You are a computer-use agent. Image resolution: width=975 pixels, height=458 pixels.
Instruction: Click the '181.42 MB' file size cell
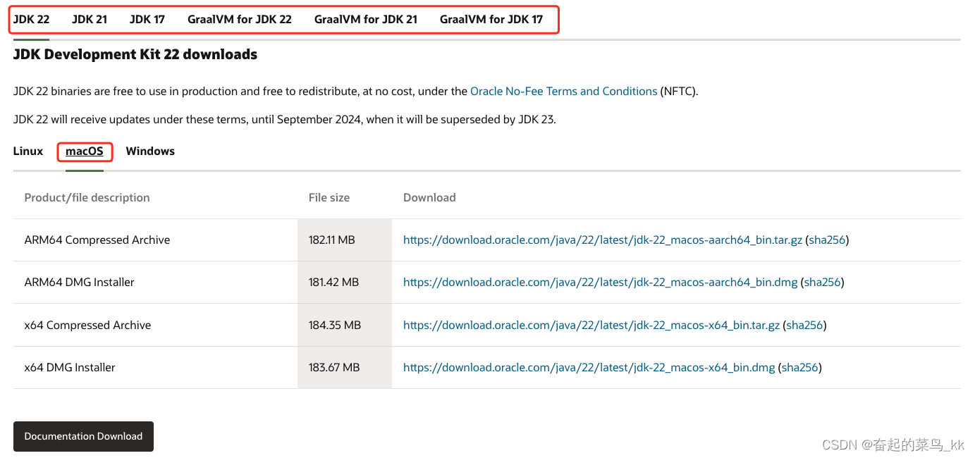pos(345,282)
